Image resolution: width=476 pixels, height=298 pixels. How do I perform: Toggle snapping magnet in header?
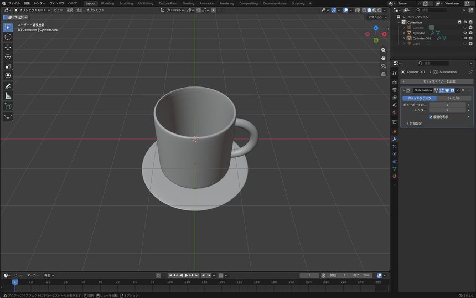pyautogui.click(x=198, y=10)
